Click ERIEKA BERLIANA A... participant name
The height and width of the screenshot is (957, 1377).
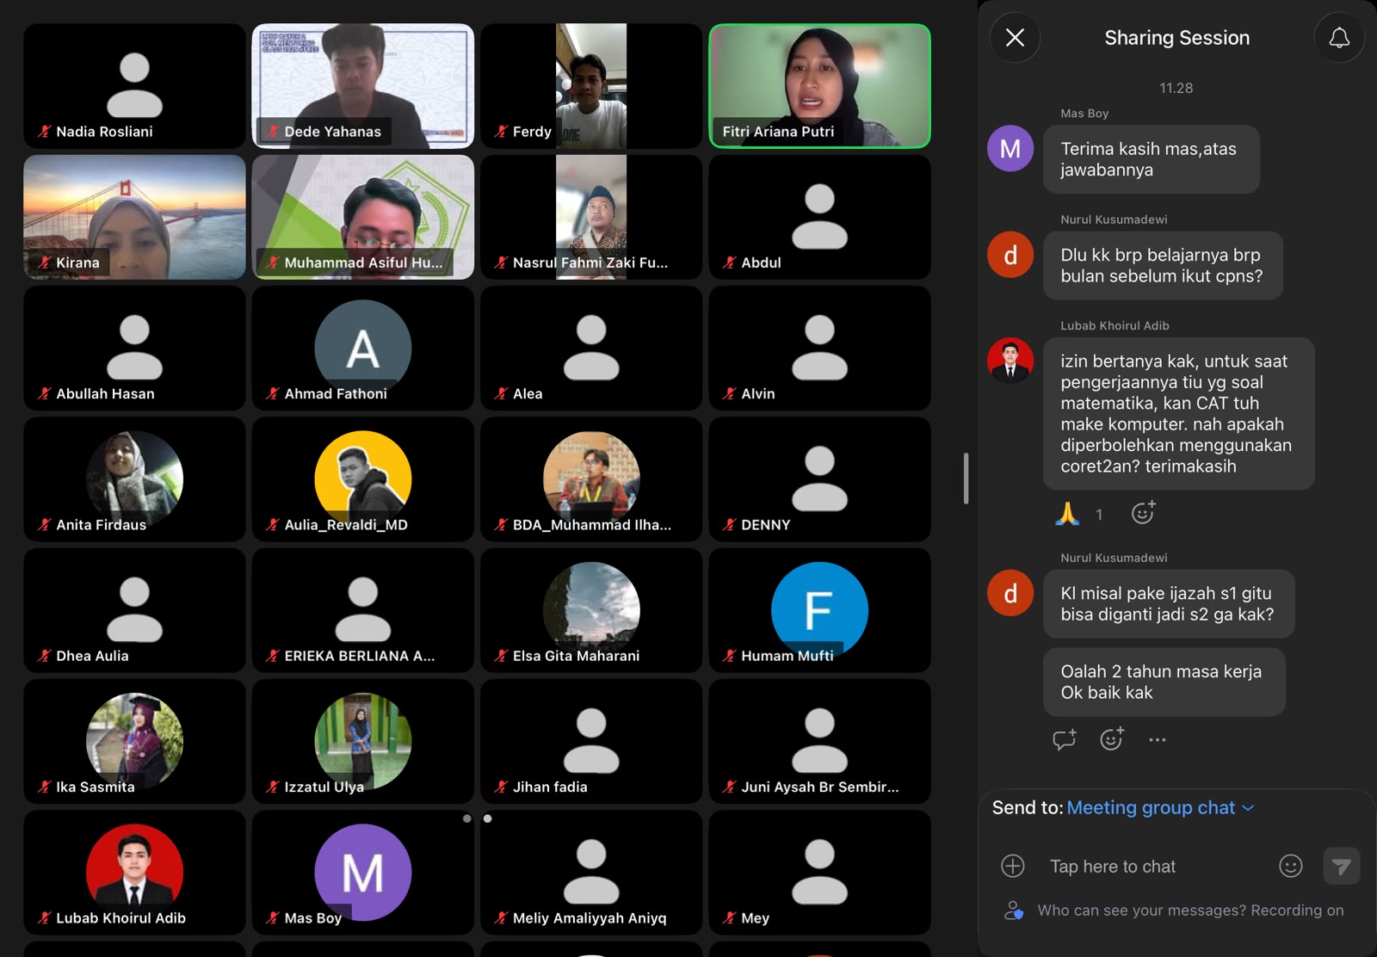point(360,656)
